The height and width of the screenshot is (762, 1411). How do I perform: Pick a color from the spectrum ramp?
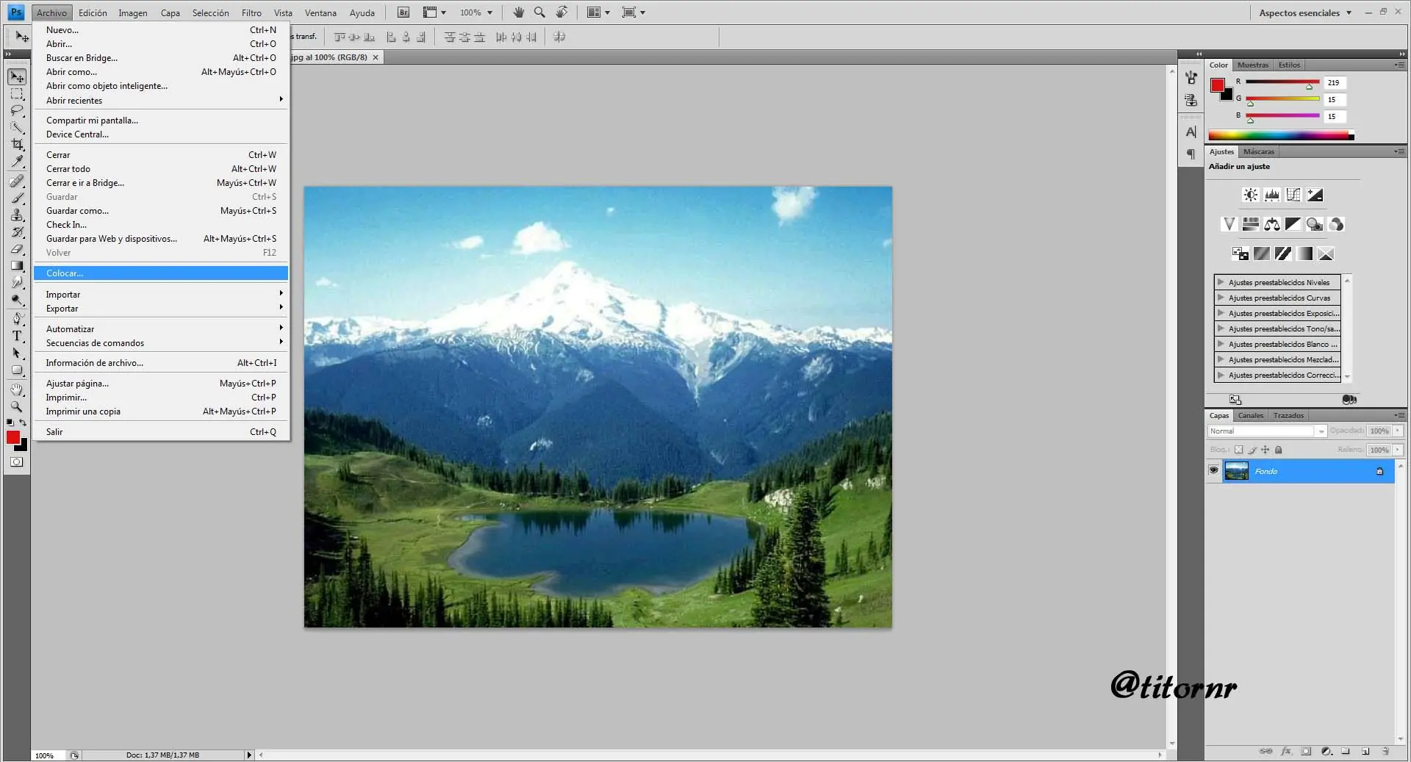1281,135
